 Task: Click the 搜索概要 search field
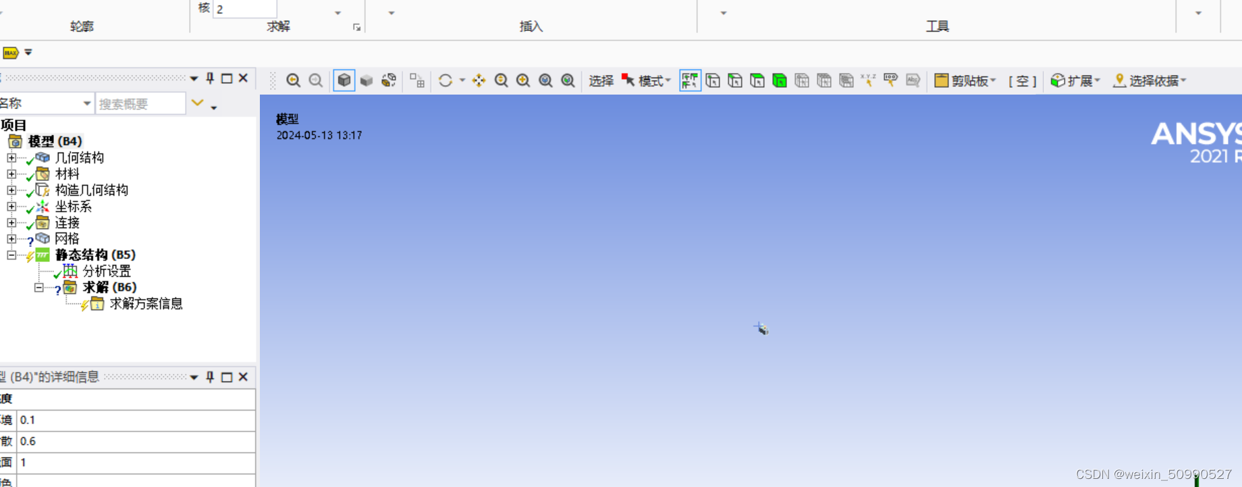coord(140,103)
